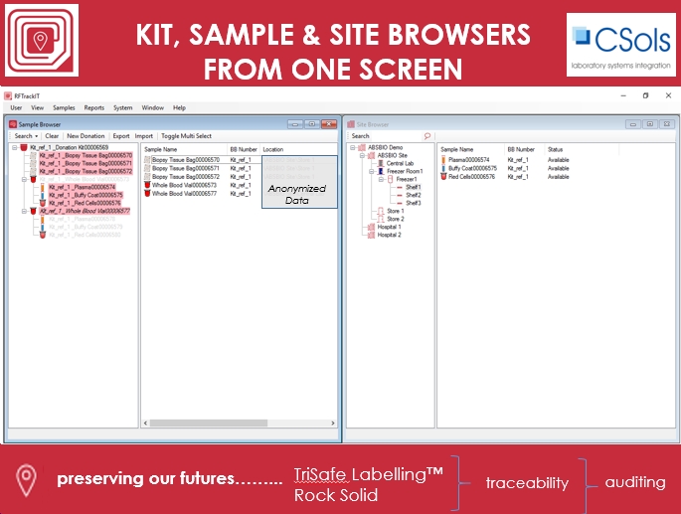Open the Window menu
Viewport: 681px width, 514px height.
coord(153,107)
